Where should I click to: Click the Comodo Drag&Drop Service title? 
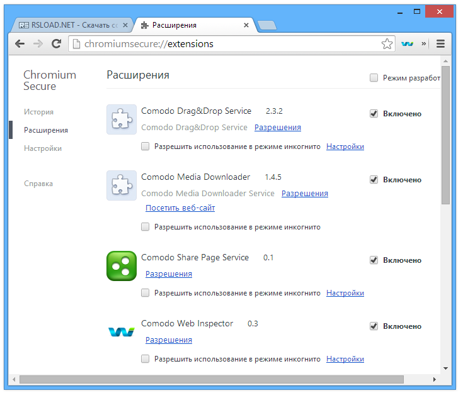tap(196, 111)
